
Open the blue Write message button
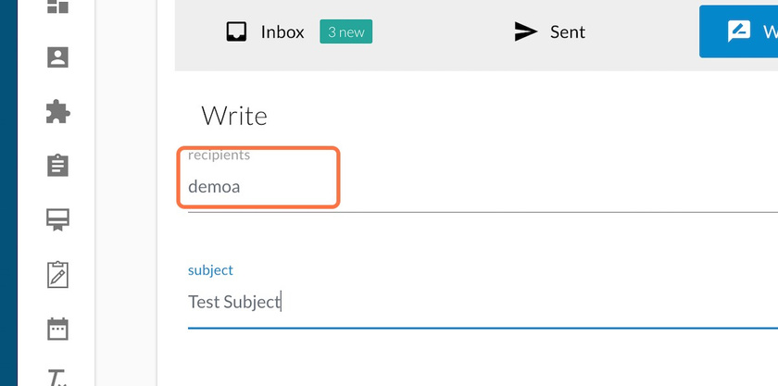[739, 31]
